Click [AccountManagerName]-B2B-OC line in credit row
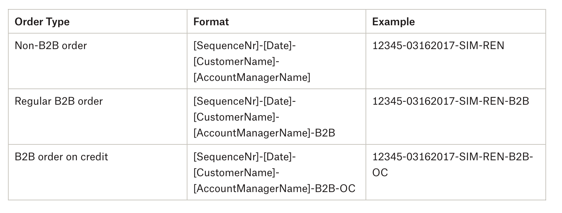562x213 pixels. point(274,188)
